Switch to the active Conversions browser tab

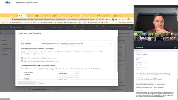pyautogui.click(x=22, y=16)
